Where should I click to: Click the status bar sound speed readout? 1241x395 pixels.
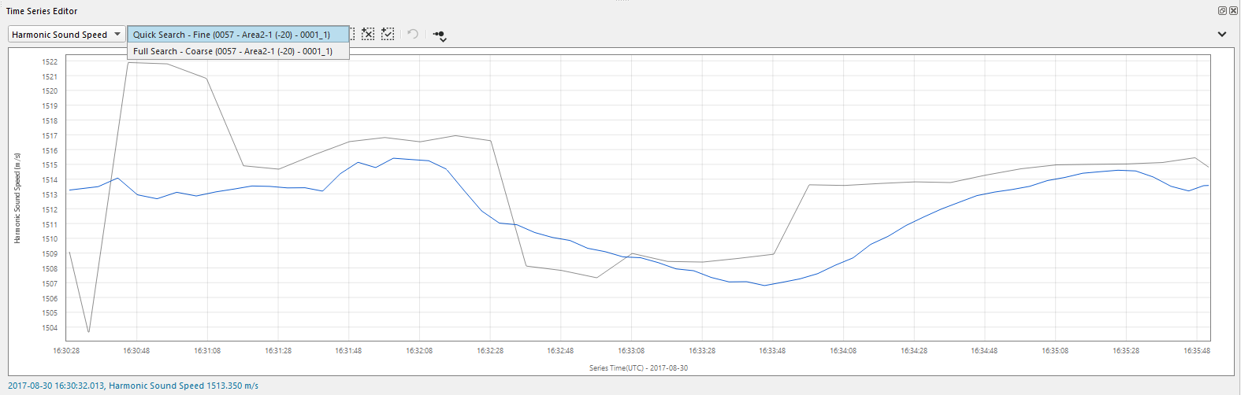[133, 386]
